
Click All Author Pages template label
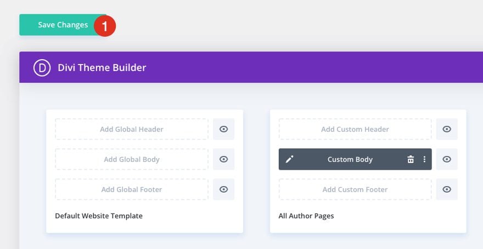[306, 216]
